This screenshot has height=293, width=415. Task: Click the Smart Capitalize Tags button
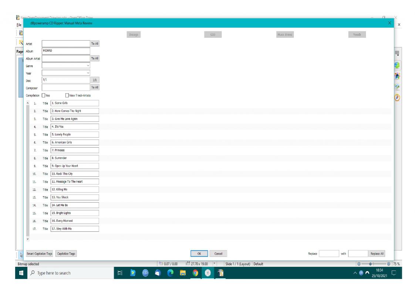[x=40, y=253]
